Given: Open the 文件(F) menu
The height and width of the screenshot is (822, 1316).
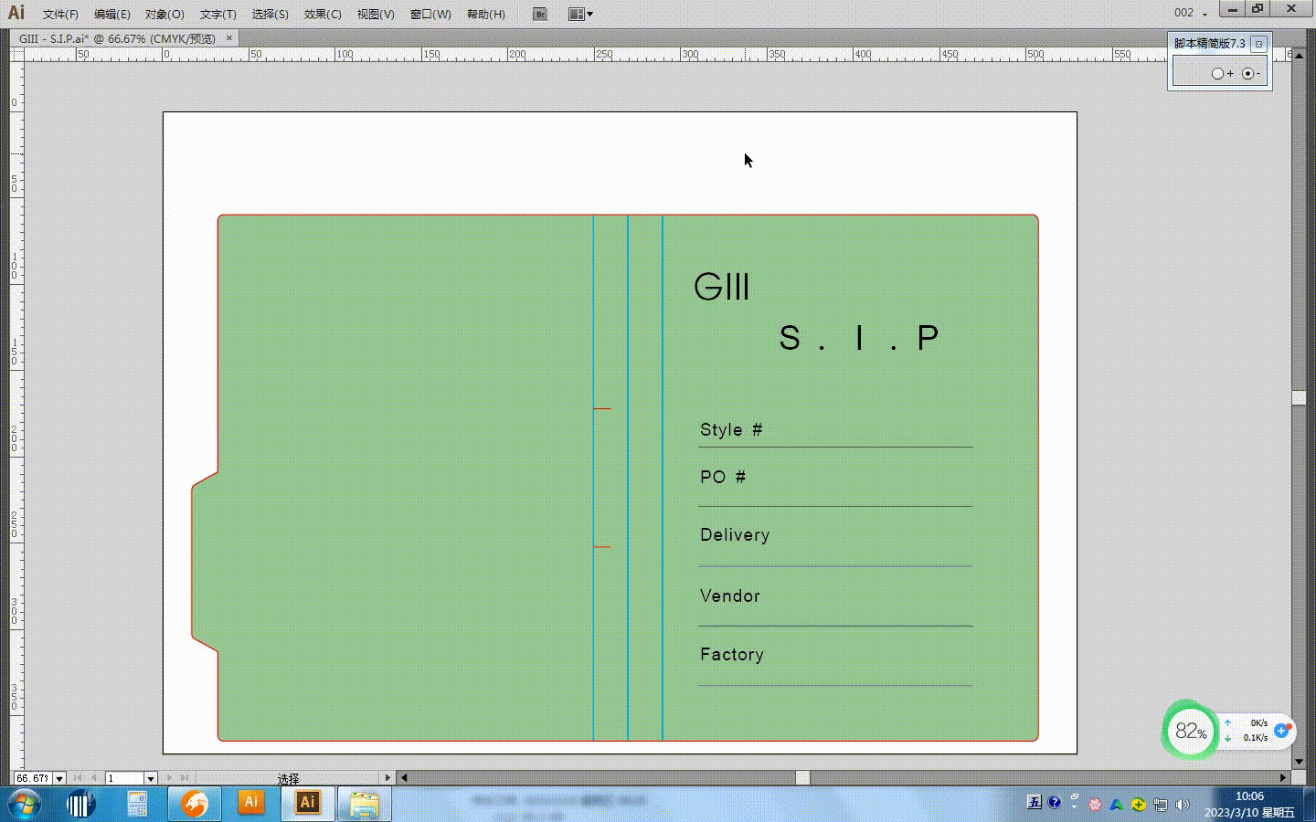Looking at the screenshot, I should click(x=60, y=14).
